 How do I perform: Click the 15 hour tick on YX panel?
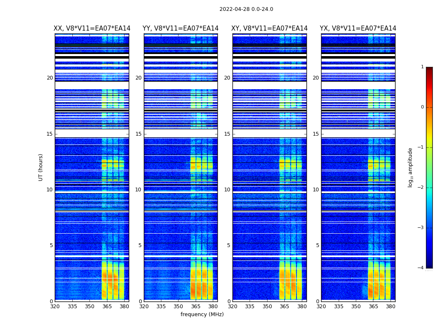316,134
